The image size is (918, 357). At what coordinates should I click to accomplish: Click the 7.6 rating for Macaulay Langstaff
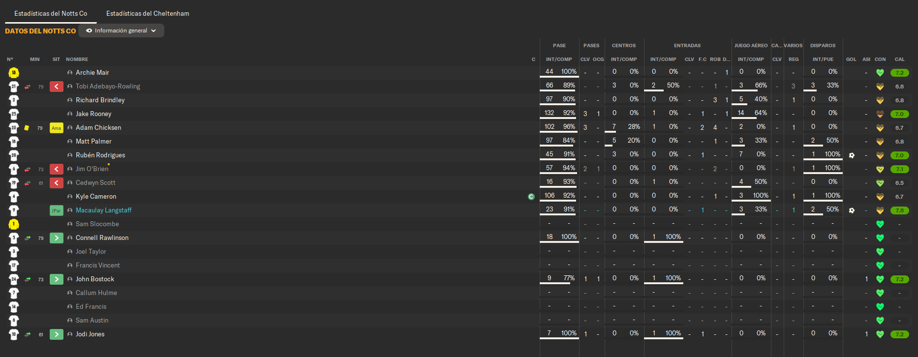[x=899, y=210]
